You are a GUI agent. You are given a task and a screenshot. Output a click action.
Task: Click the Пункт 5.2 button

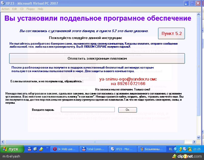pos(171,33)
